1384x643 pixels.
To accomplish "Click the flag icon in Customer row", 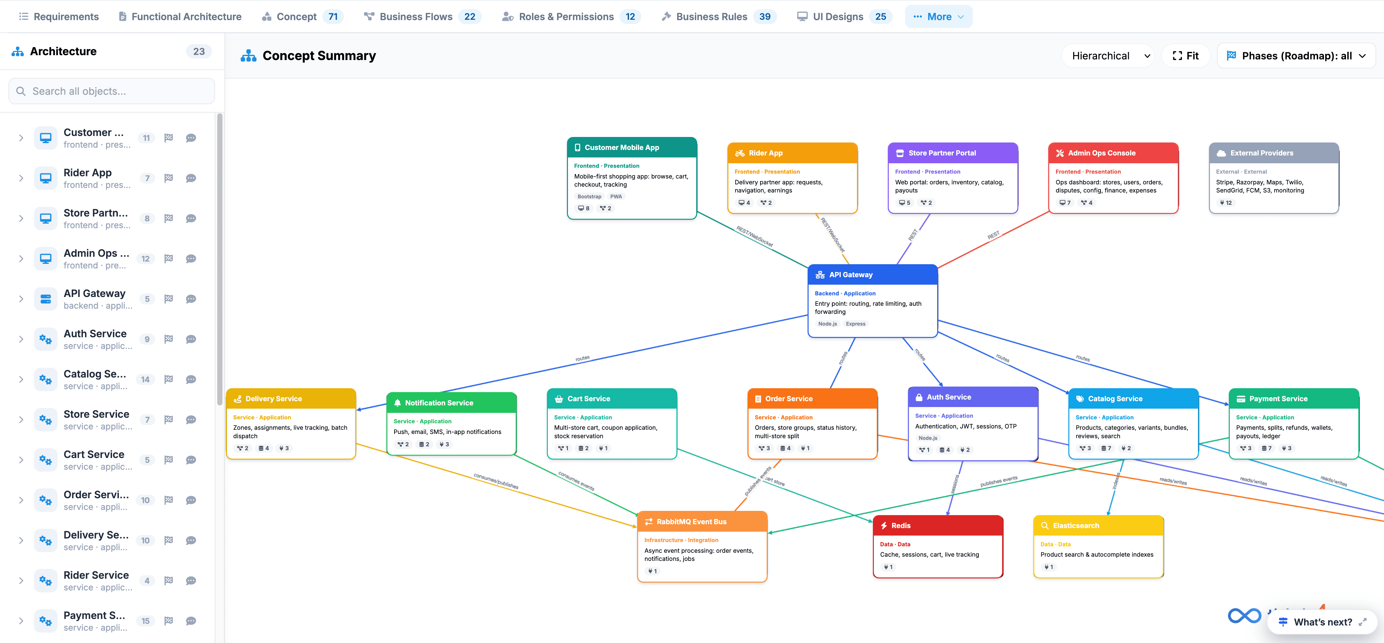I will pyautogui.click(x=168, y=138).
